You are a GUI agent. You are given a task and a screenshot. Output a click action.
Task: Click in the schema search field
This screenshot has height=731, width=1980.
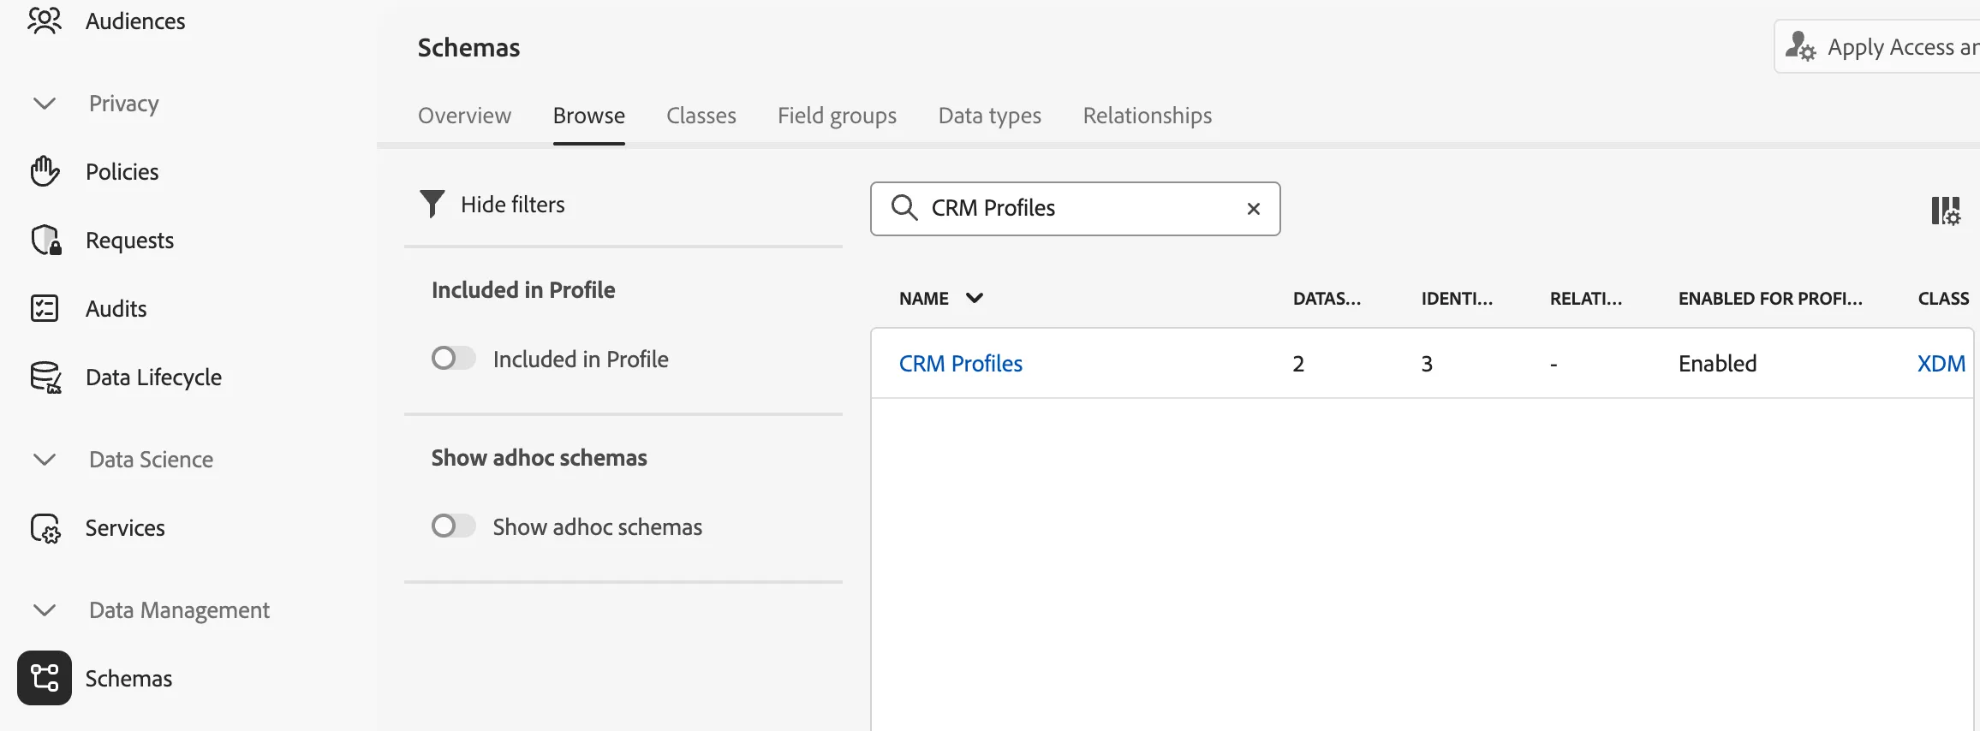pos(1076,209)
